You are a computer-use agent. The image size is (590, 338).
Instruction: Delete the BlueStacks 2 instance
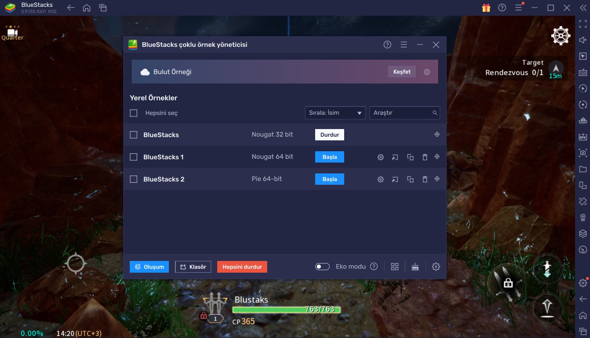[x=425, y=179]
